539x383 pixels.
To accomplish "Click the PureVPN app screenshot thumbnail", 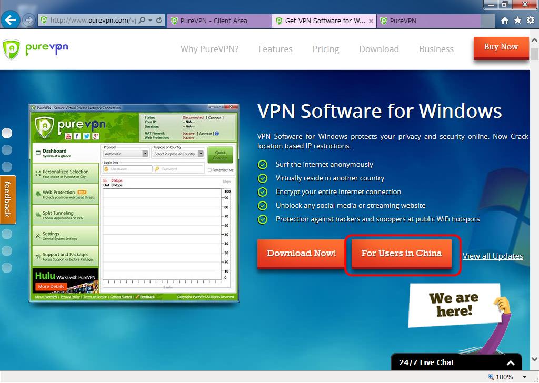I will point(134,203).
